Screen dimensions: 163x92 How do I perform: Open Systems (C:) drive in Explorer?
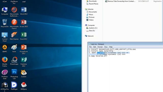coord(92,28)
